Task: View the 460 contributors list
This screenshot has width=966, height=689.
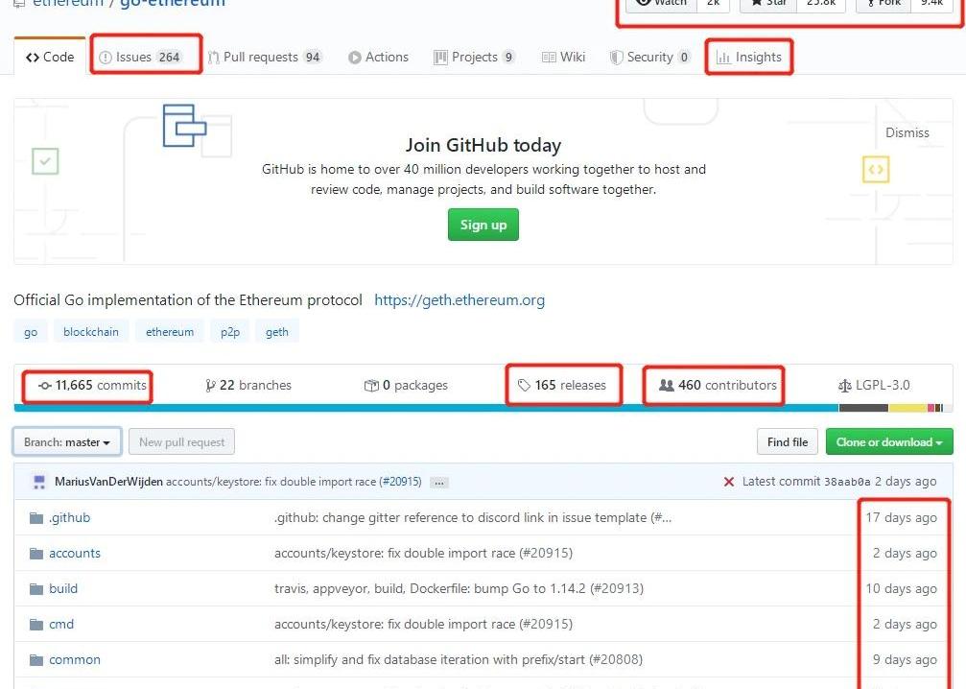Action: 718,386
